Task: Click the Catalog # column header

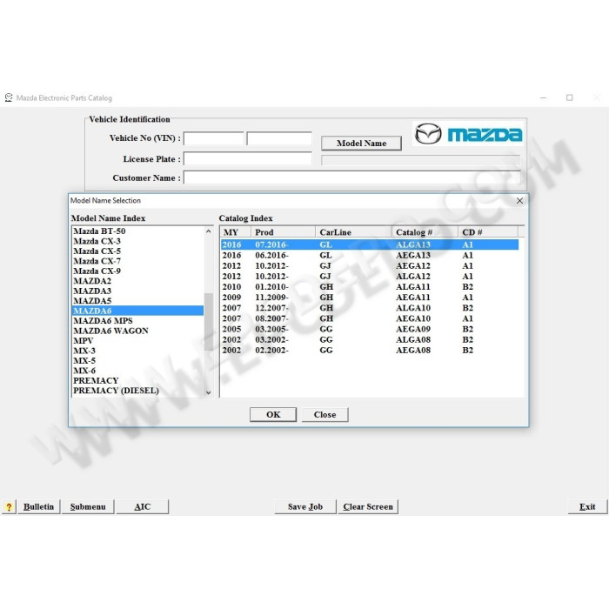Action: 425,232
